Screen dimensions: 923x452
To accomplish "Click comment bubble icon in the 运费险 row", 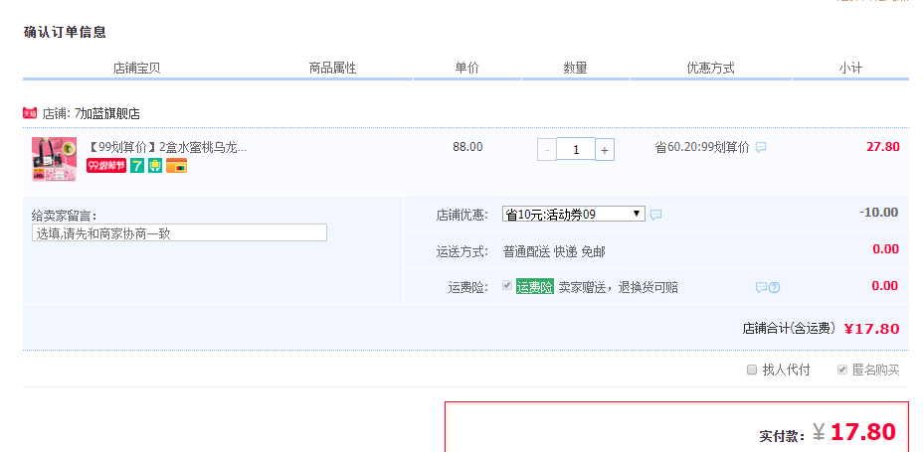I will 761,287.
